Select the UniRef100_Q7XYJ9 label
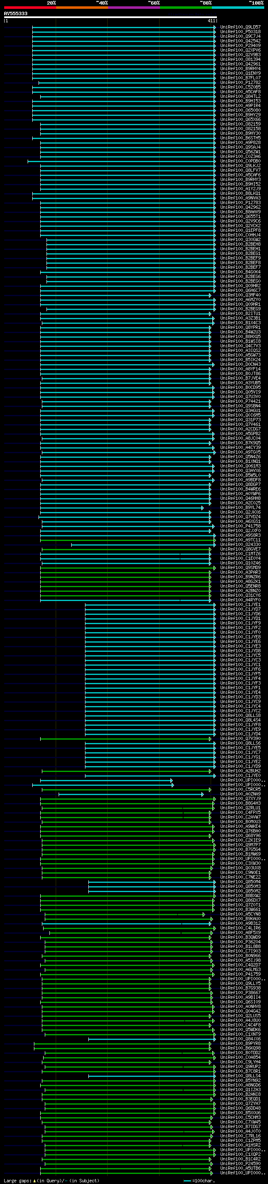 pyautogui.click(x=240, y=799)
